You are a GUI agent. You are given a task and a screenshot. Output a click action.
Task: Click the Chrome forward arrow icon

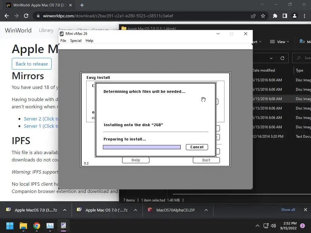pos(16,16)
